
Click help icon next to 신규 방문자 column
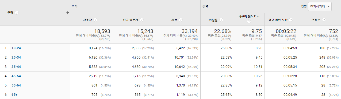pos(141,20)
